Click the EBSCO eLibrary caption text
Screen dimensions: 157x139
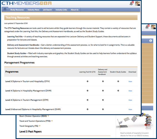coord(134,134)
